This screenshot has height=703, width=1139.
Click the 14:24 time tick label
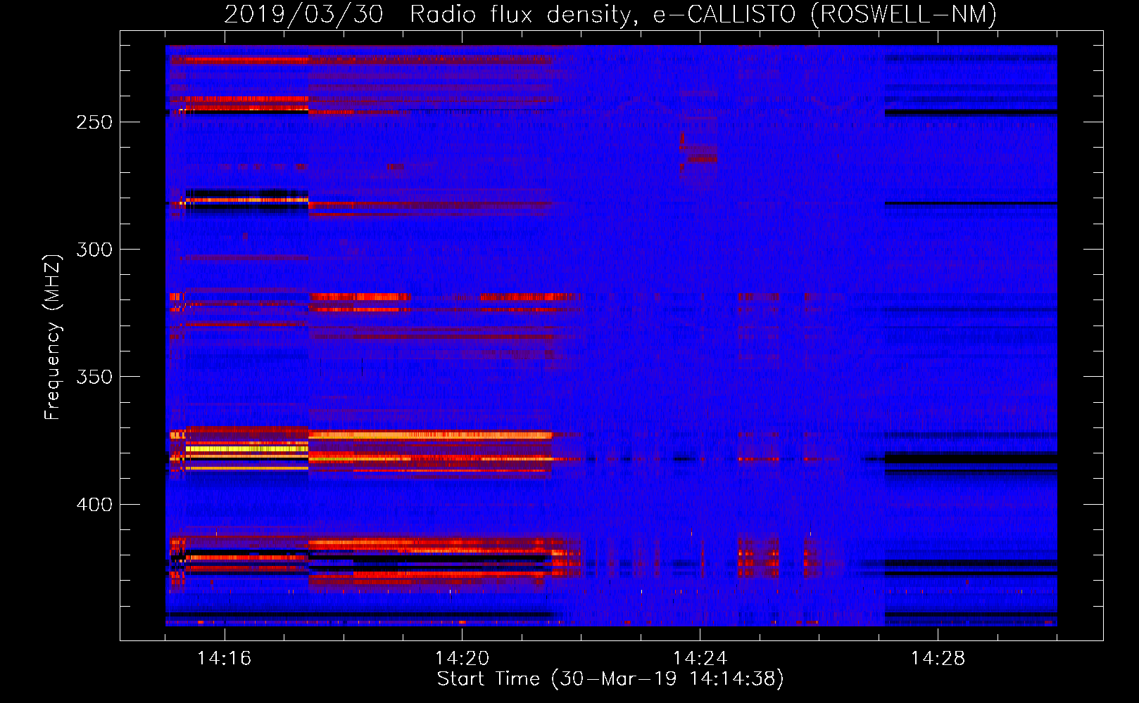(x=700, y=659)
